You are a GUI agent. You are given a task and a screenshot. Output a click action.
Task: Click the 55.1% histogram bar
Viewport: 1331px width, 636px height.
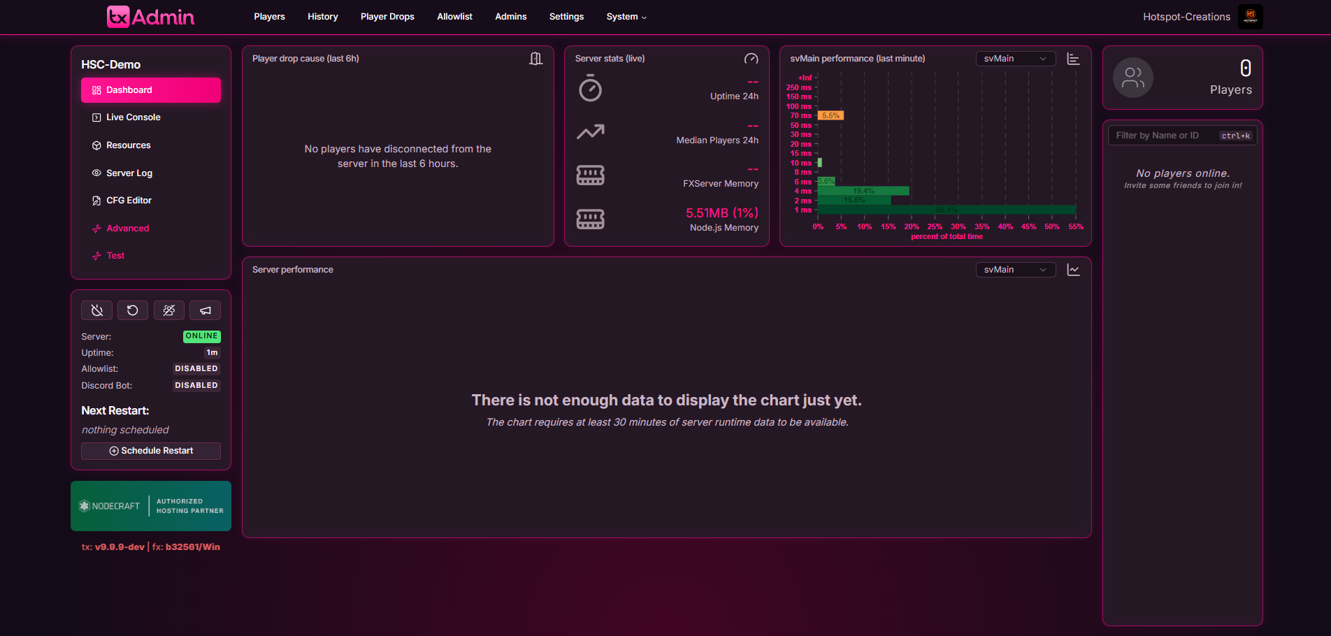coord(947,210)
